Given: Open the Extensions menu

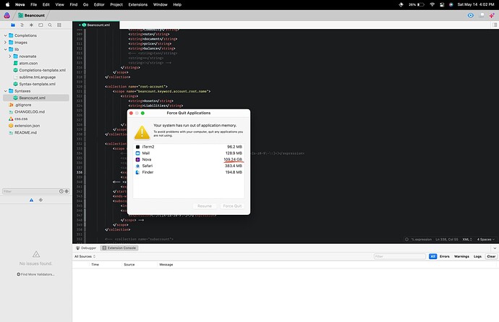Looking at the screenshot, I should 138,4.
